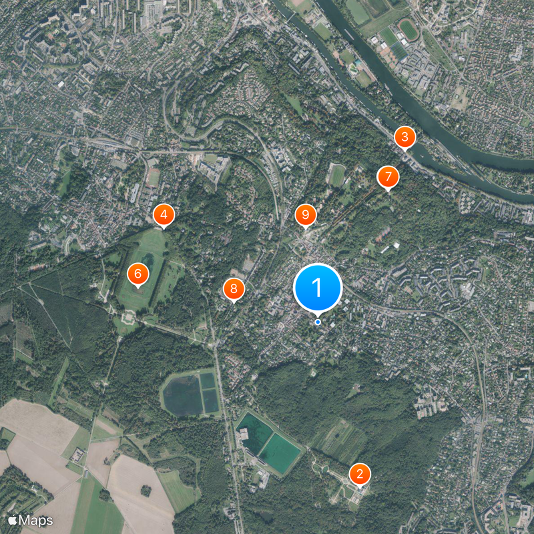Select the large blue pin numbered 1

318,288
